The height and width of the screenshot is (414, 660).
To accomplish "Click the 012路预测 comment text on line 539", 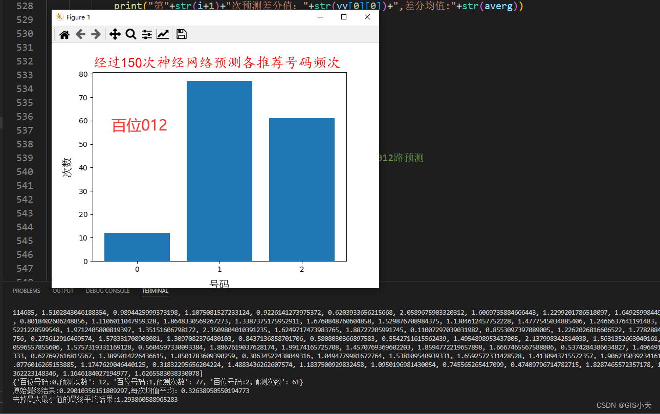I will 402,158.
